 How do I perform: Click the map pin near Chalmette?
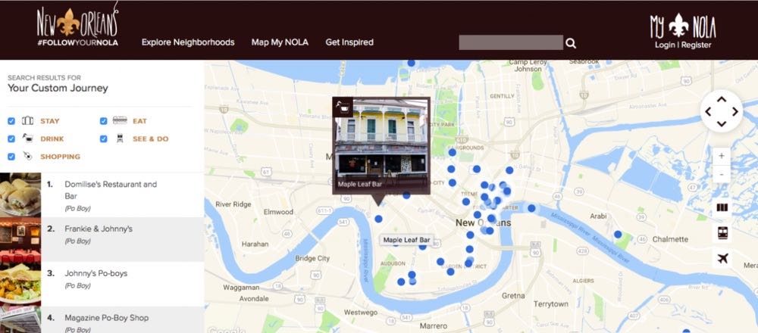(x=618, y=234)
